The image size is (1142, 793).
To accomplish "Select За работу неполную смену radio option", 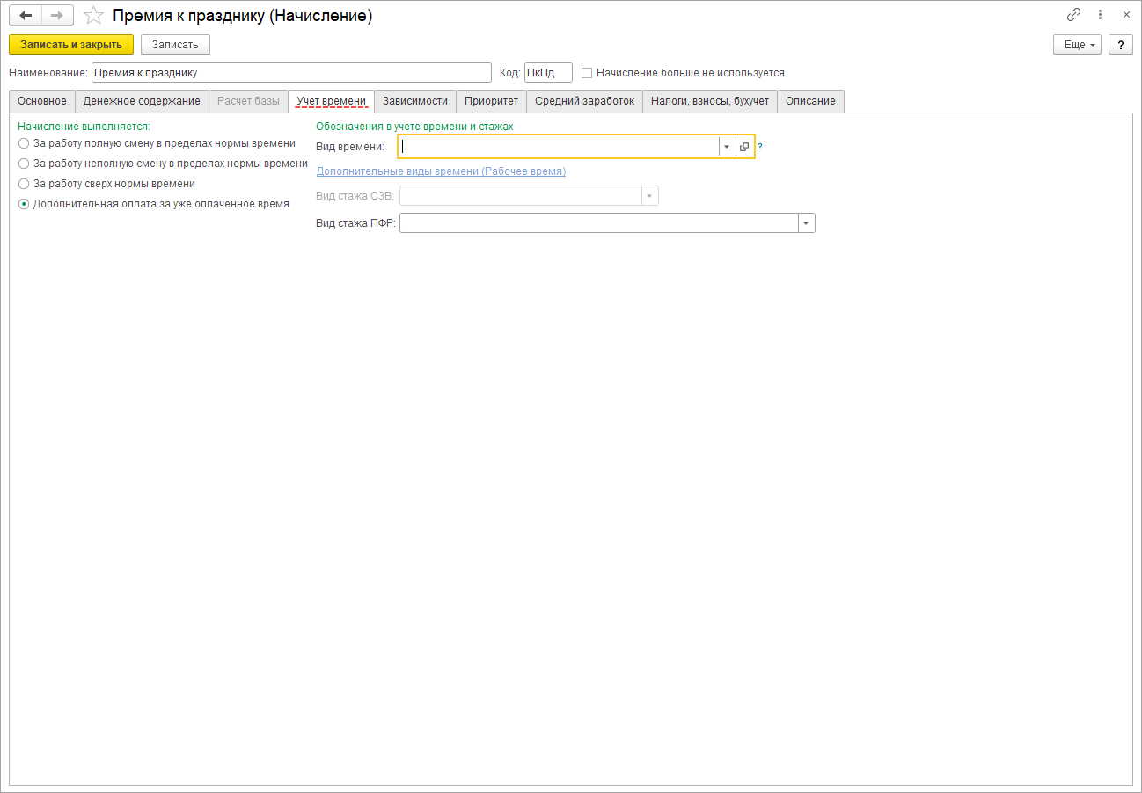I will click(x=24, y=163).
